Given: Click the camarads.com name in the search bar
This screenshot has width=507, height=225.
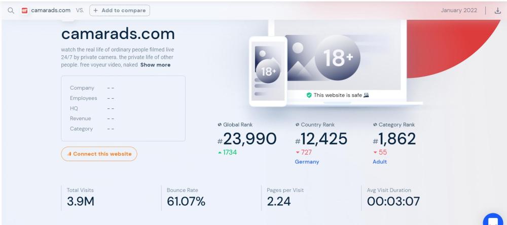Looking at the screenshot, I should pyautogui.click(x=51, y=10).
